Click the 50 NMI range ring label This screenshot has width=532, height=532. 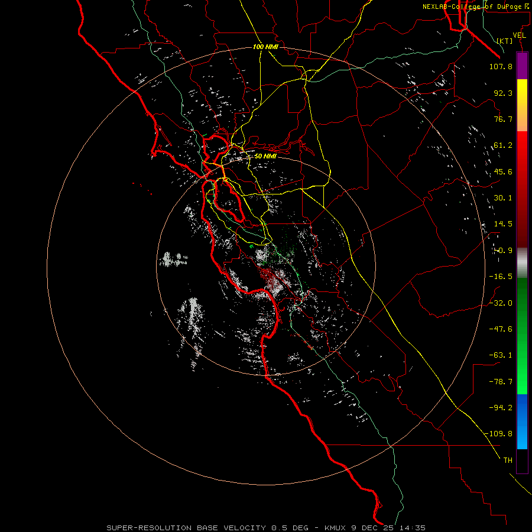(265, 156)
